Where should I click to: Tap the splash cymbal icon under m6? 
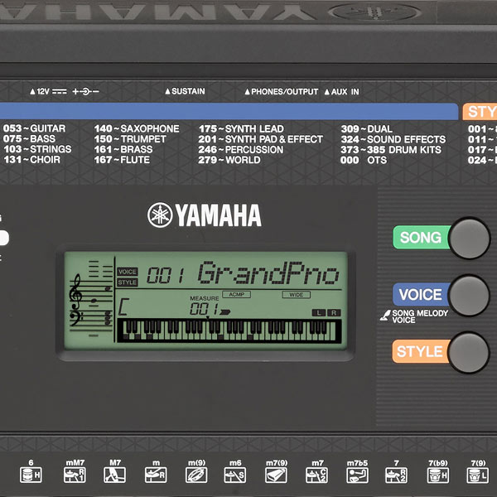click(235, 475)
